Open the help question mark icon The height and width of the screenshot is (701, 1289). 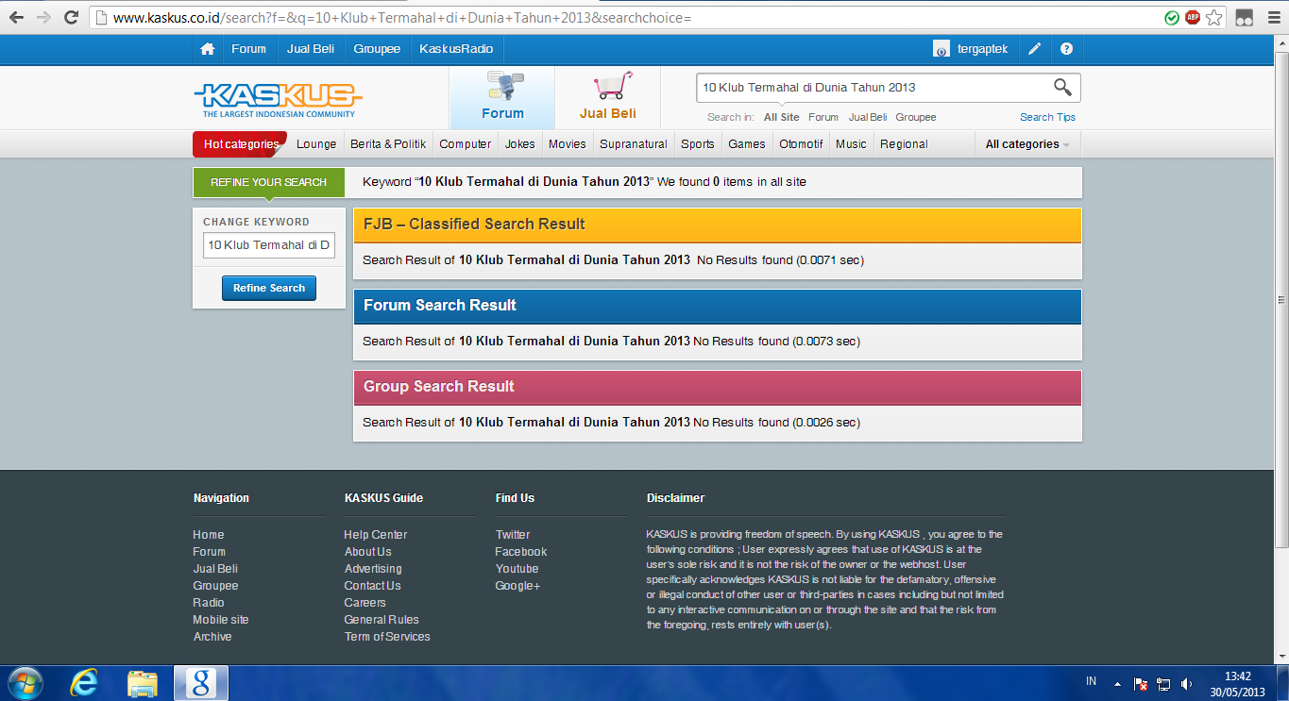[x=1066, y=49]
